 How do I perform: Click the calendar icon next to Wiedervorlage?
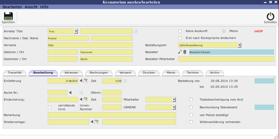(96, 122)
